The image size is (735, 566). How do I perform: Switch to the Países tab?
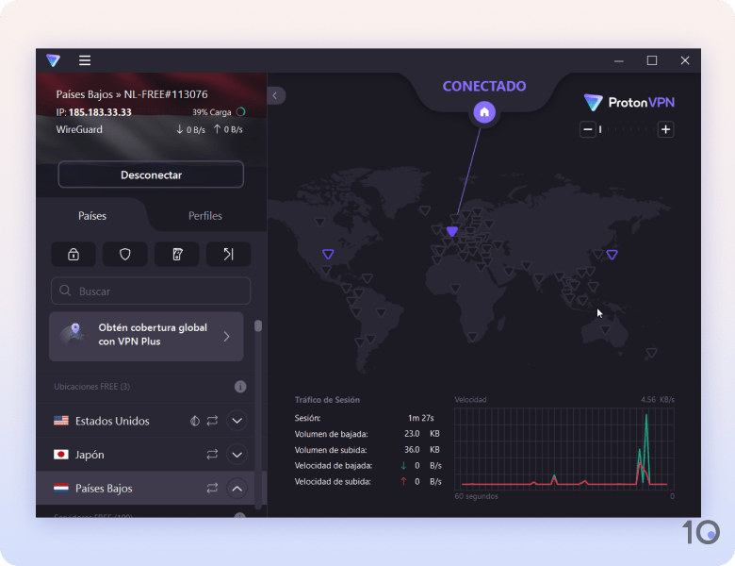coord(92,216)
